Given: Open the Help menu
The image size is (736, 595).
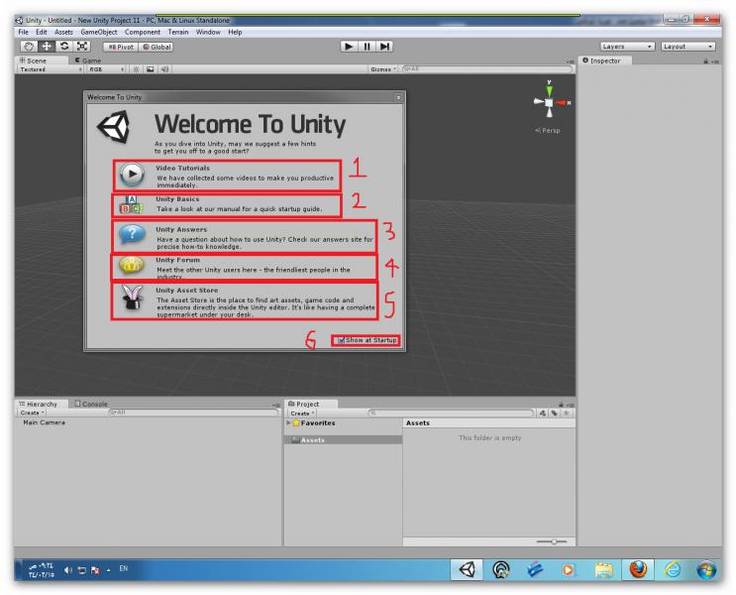Looking at the screenshot, I should (235, 32).
